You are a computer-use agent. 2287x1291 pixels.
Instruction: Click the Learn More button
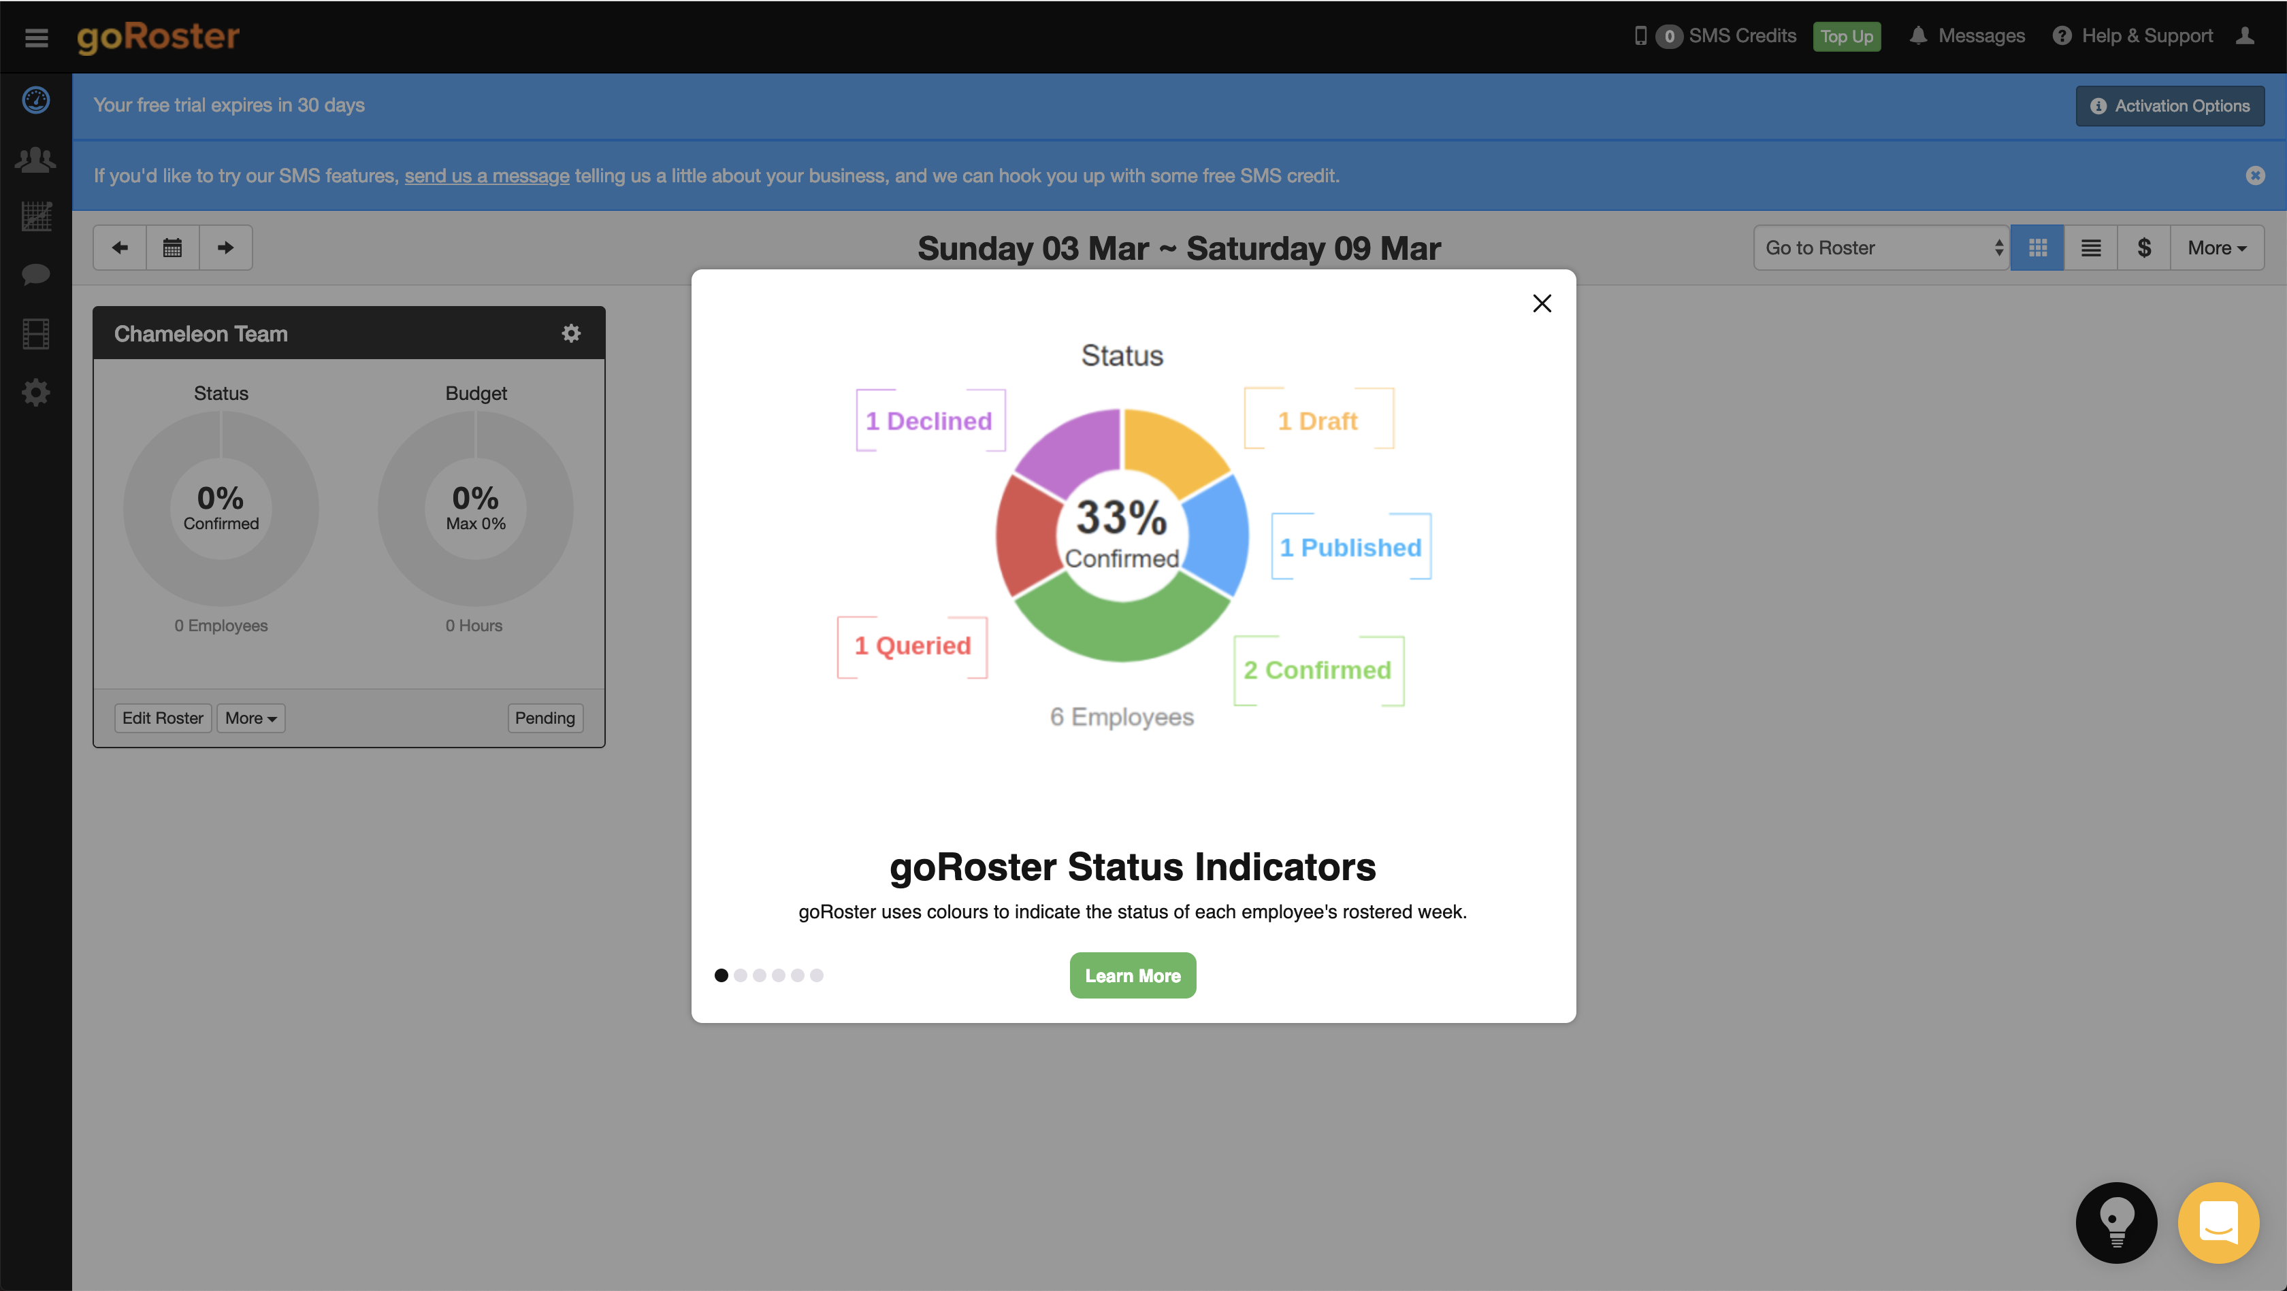[1133, 975]
